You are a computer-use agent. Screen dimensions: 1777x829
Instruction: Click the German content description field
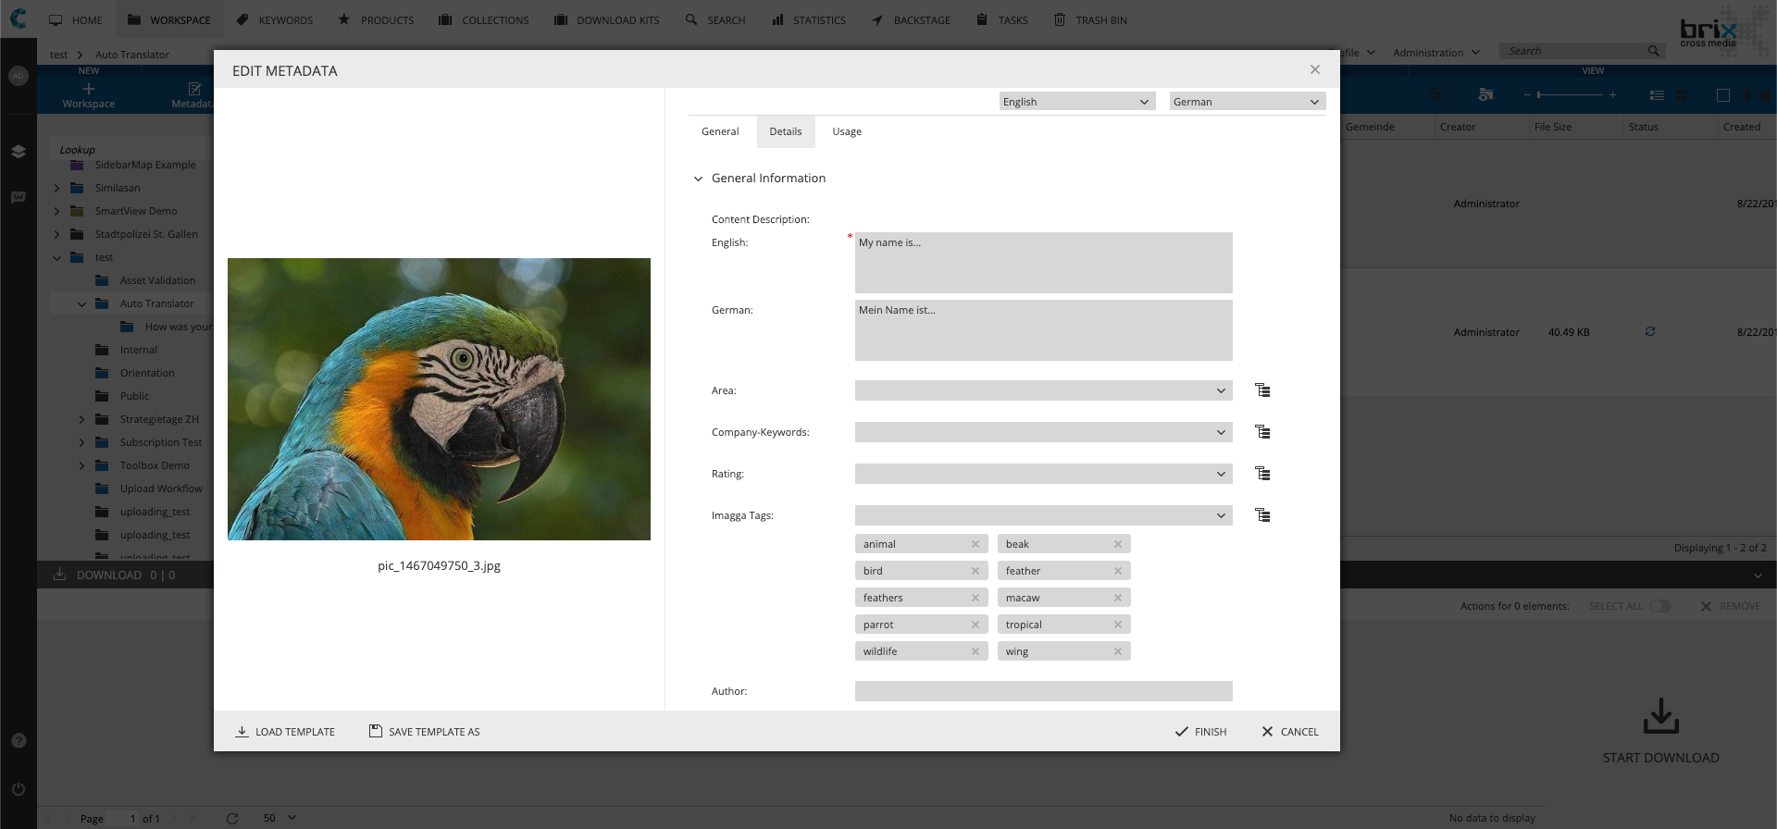pyautogui.click(x=1043, y=330)
